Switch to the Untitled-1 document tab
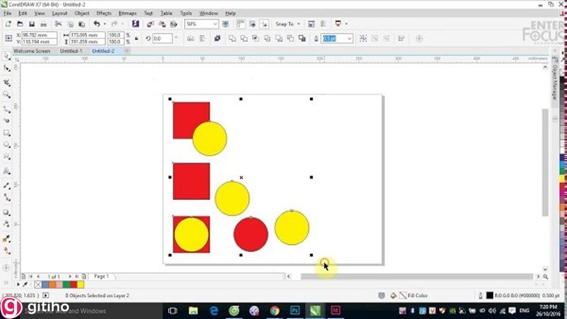Image resolution: width=567 pixels, height=319 pixels. click(71, 51)
